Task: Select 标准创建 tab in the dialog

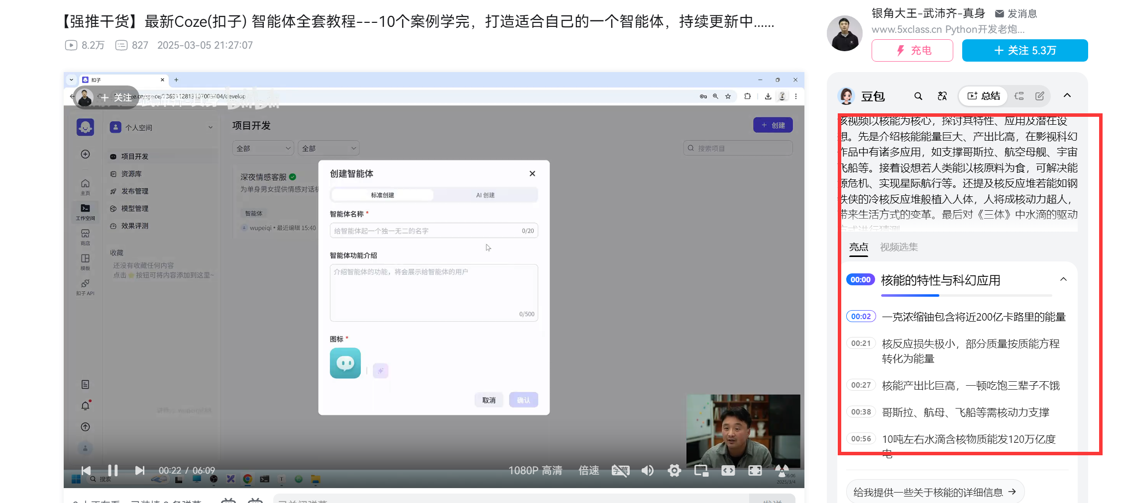Action: coord(382,195)
